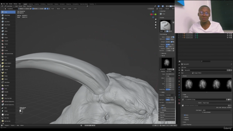Screen dimensions: 233x131
Task: Expand the Symmetry panel
Action: [167, 115]
